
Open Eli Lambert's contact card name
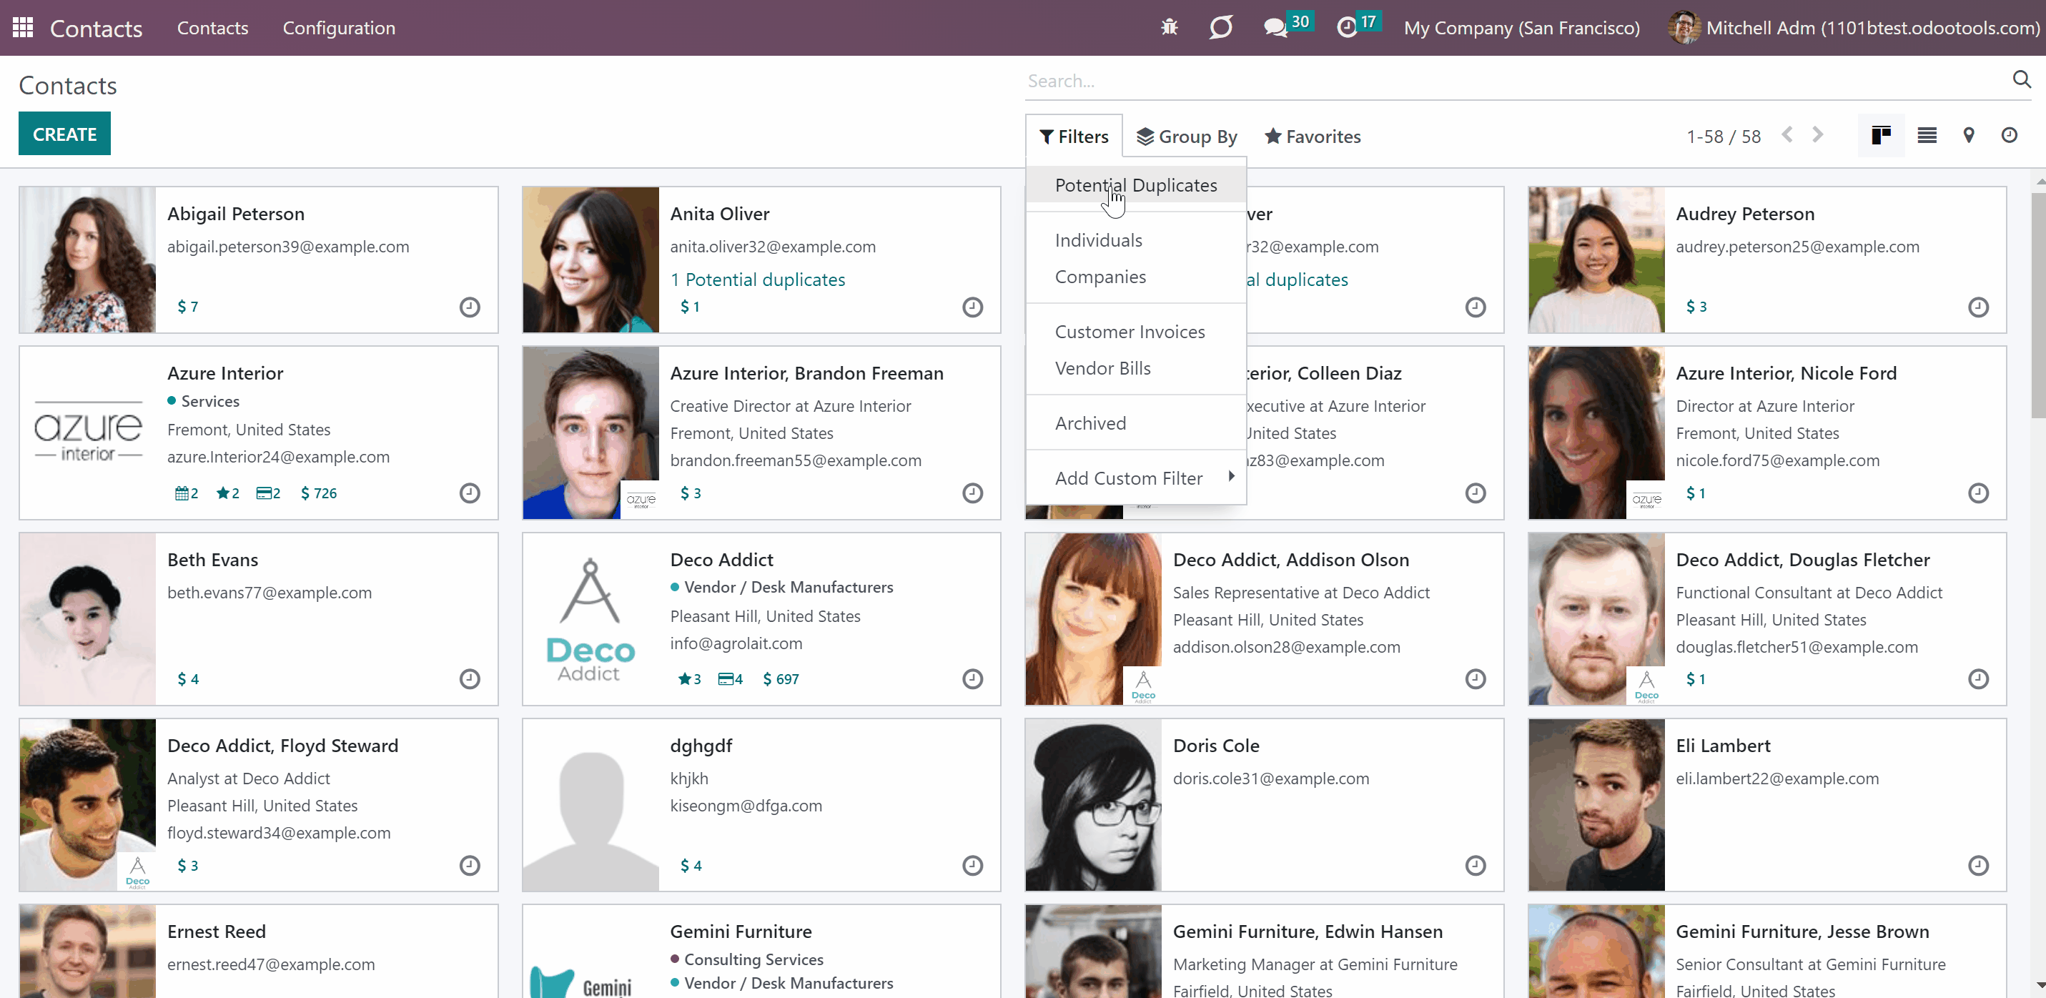pyautogui.click(x=1723, y=746)
